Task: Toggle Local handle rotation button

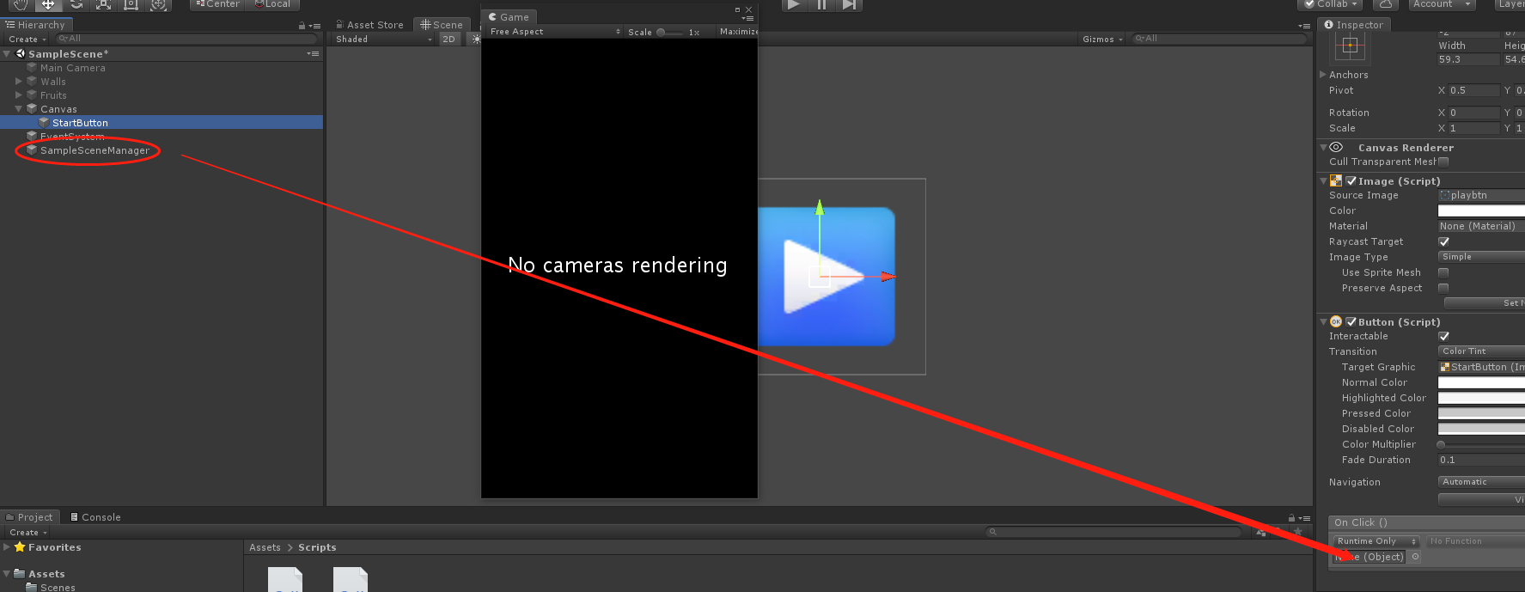Action: point(272,4)
